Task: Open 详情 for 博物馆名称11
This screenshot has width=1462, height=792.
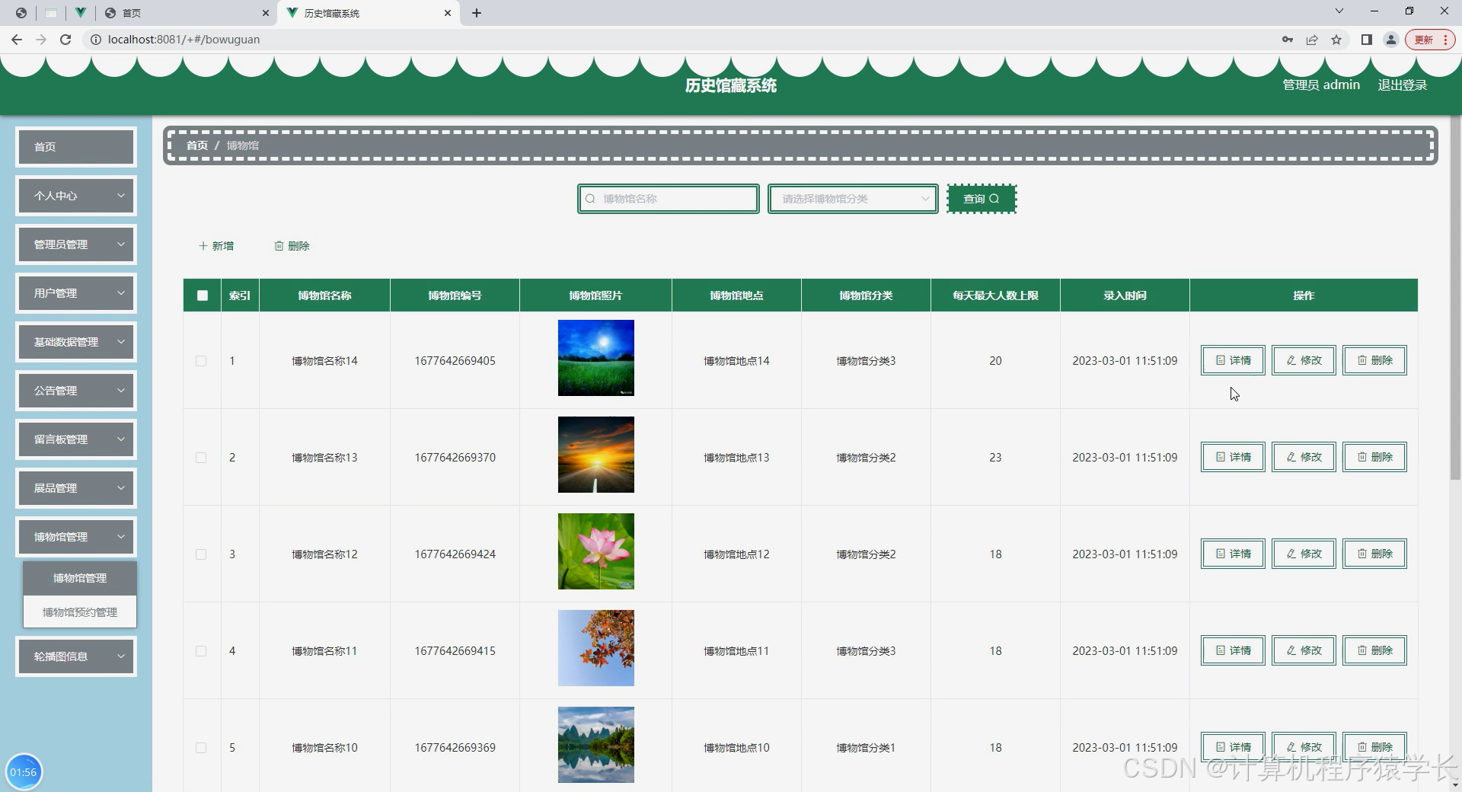Action: click(x=1233, y=650)
